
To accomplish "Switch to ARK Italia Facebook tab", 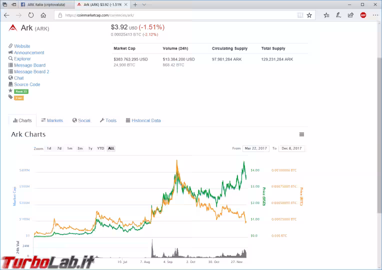I will 46,4.
